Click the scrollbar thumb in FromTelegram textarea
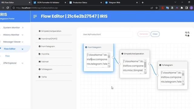The width and height of the screenshot is (194, 109). (x=109, y=56)
